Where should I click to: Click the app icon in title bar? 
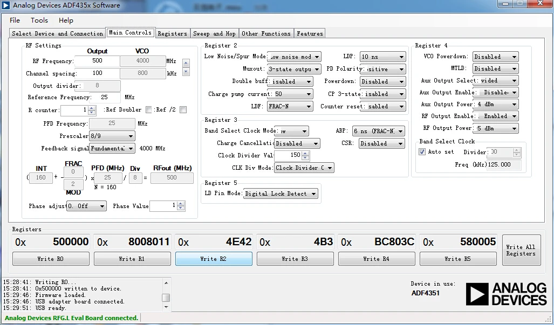(x=5, y=5)
